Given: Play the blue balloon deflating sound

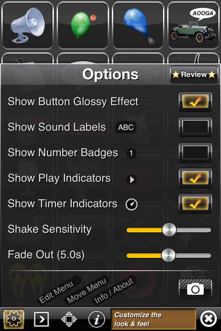Looking at the screenshot, I should click(138, 25).
